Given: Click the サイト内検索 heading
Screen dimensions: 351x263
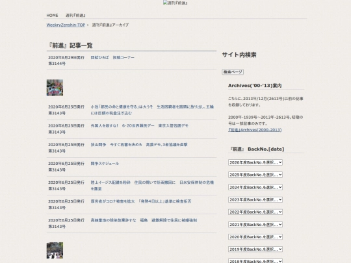Looking at the screenshot, I should point(239,55).
